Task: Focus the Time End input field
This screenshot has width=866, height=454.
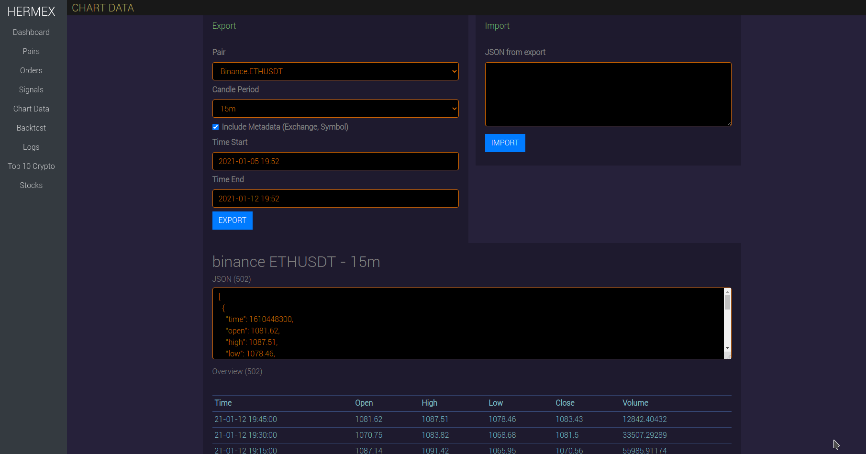Action: coord(335,199)
